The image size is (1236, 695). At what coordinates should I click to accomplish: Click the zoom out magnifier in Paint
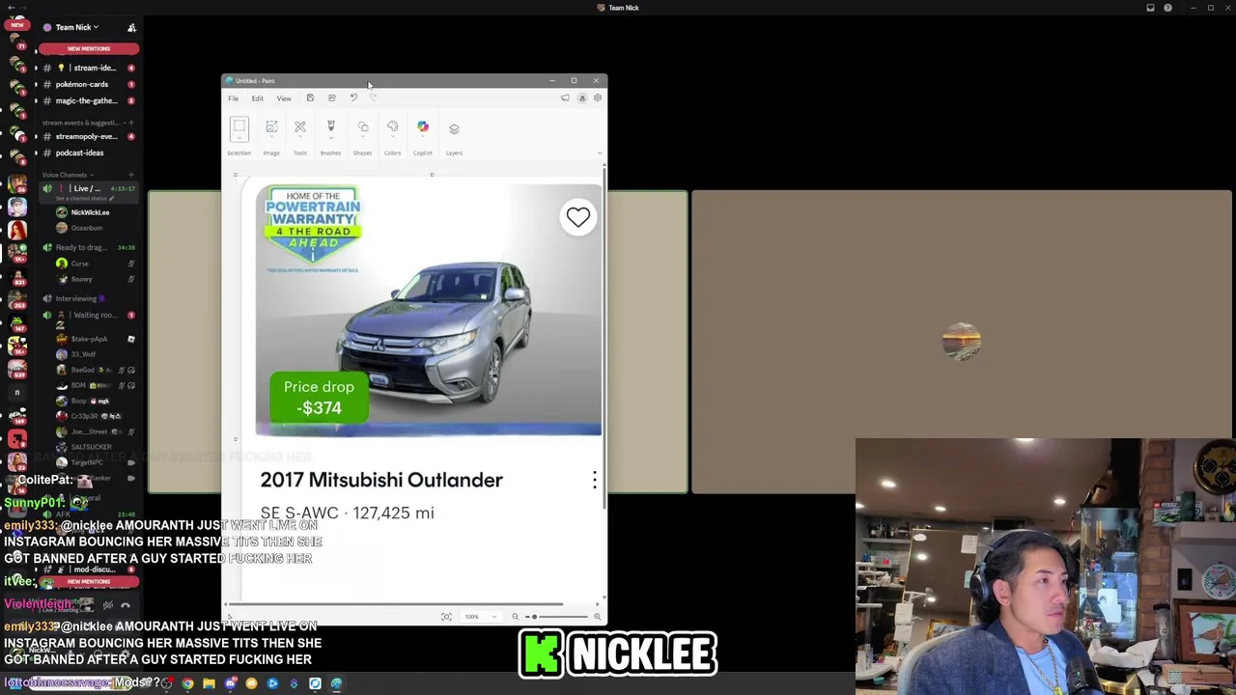click(515, 617)
